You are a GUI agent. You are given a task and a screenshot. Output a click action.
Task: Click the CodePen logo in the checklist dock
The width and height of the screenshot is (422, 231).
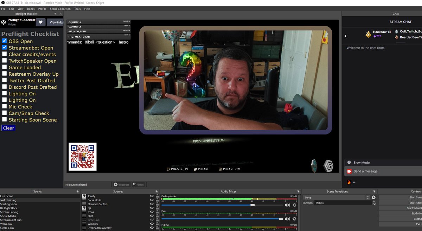(4, 22)
